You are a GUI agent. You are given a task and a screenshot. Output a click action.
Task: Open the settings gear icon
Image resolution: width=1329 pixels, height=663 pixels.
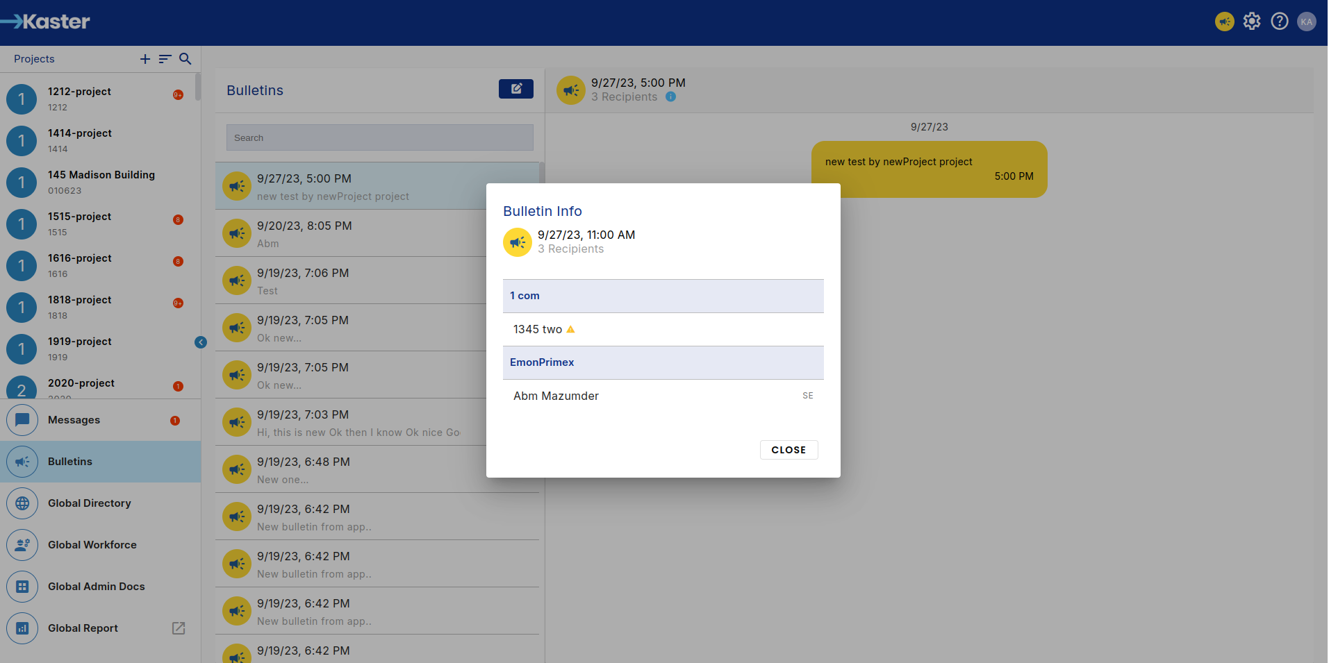pyautogui.click(x=1252, y=22)
